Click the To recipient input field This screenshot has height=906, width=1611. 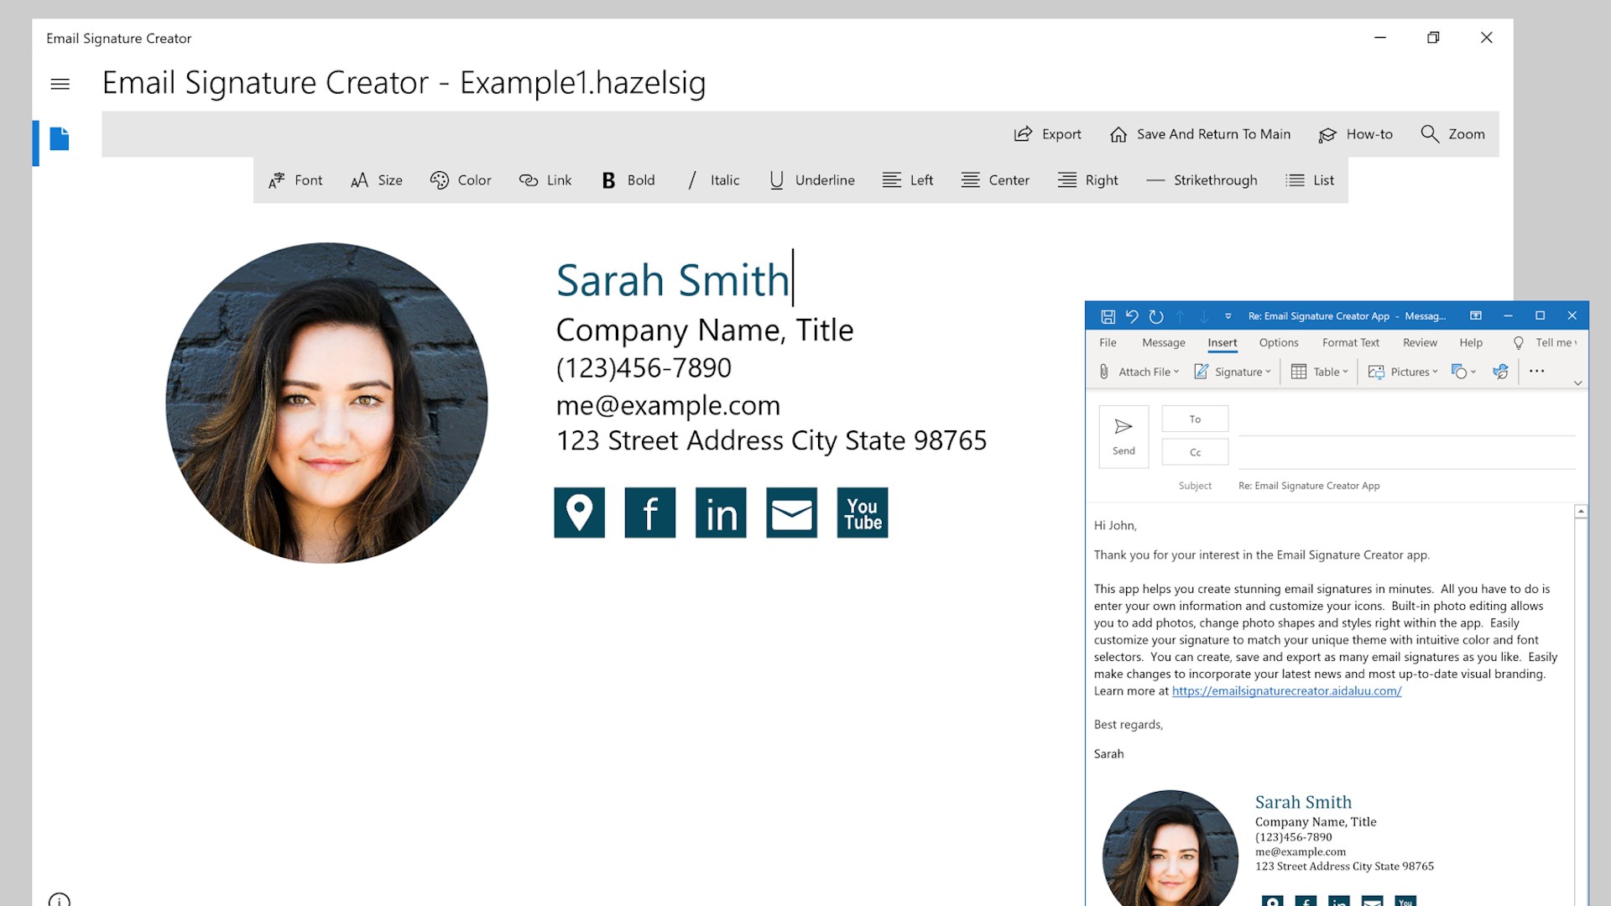click(x=1405, y=419)
